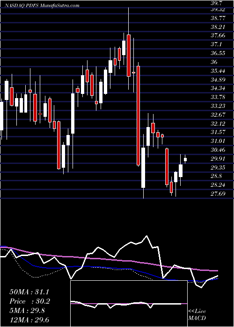
Task: Click the Price : 30.2 readout
Action: [29, 301]
